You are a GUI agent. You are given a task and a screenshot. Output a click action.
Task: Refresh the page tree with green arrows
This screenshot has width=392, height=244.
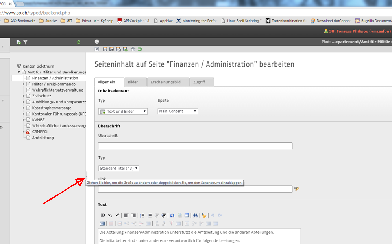coord(79,42)
